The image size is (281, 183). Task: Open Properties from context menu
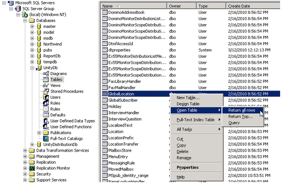coord(196,167)
